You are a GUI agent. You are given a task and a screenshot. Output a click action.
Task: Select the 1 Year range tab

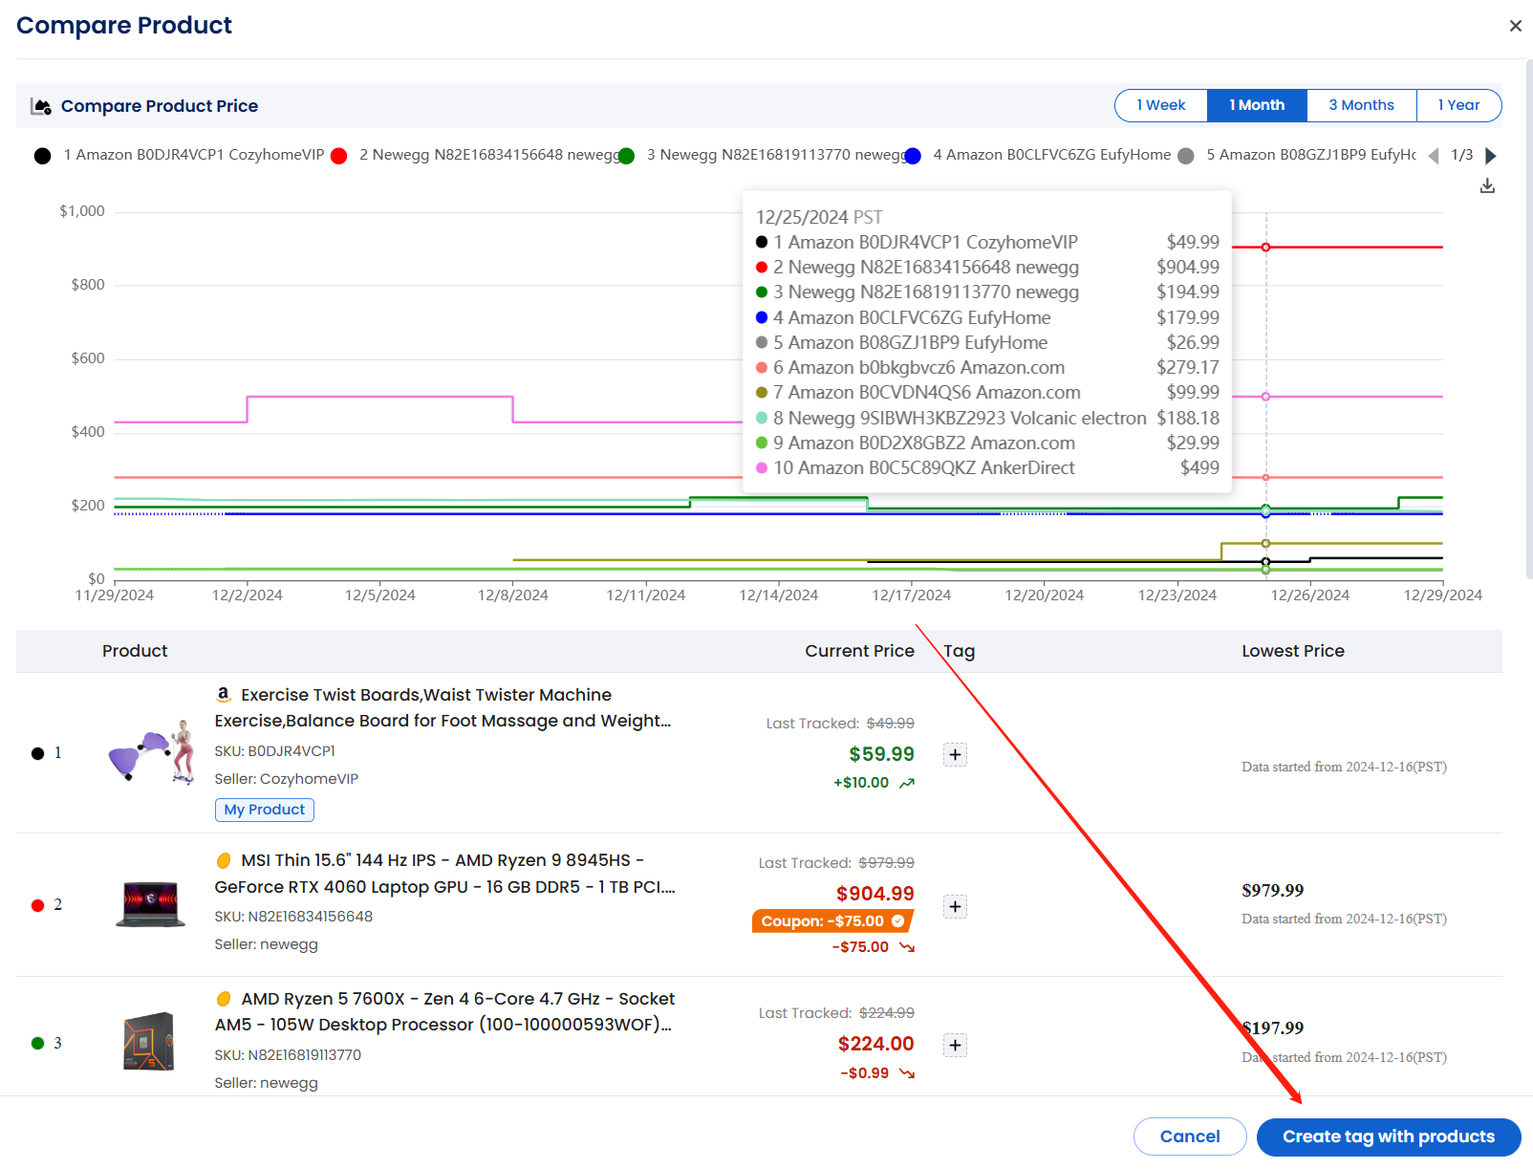click(1458, 105)
